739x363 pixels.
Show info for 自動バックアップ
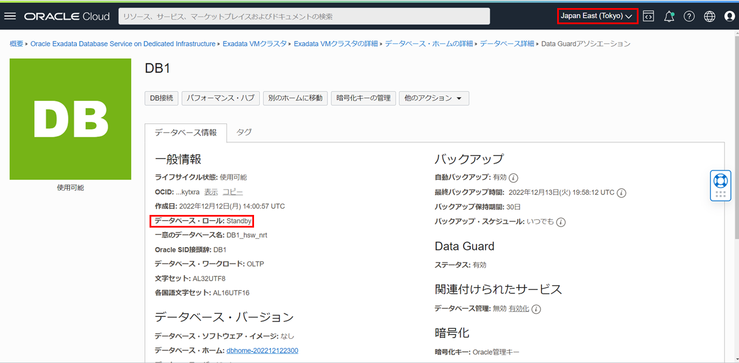point(514,177)
